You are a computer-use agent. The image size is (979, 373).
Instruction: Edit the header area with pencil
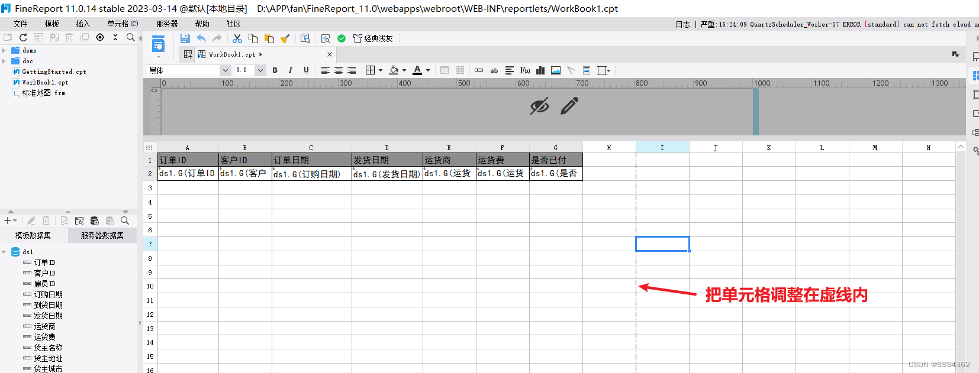(x=569, y=106)
